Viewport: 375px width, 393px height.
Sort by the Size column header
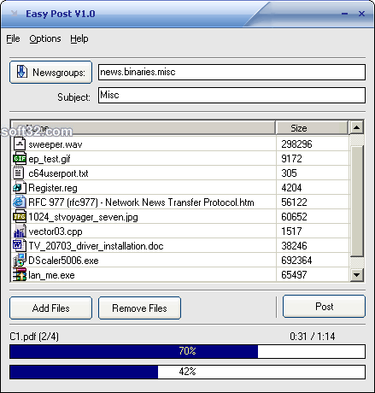click(x=312, y=127)
